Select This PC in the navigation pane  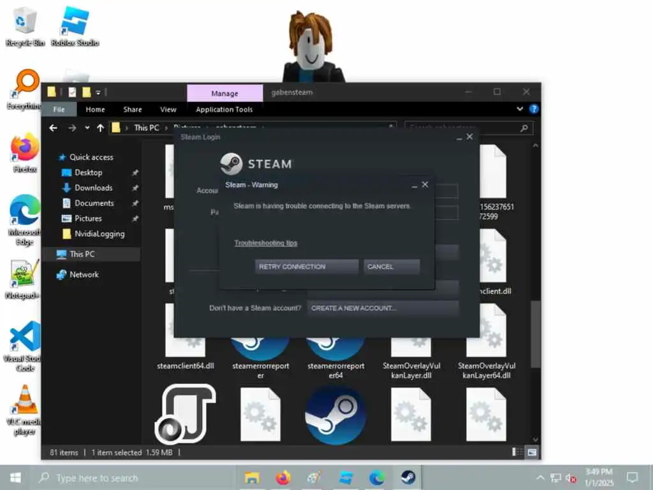pyautogui.click(x=82, y=254)
